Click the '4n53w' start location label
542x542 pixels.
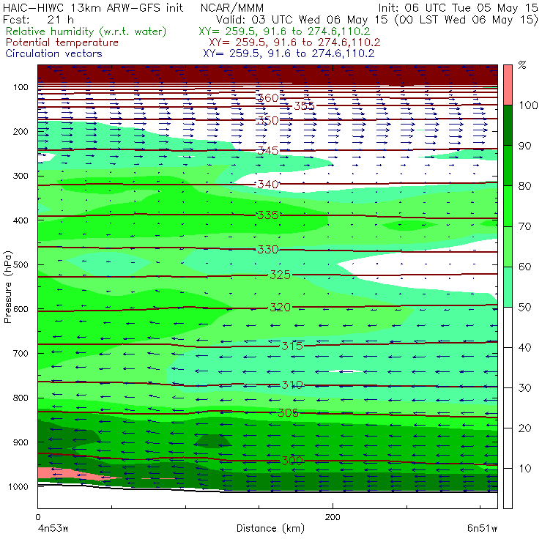(x=53, y=529)
